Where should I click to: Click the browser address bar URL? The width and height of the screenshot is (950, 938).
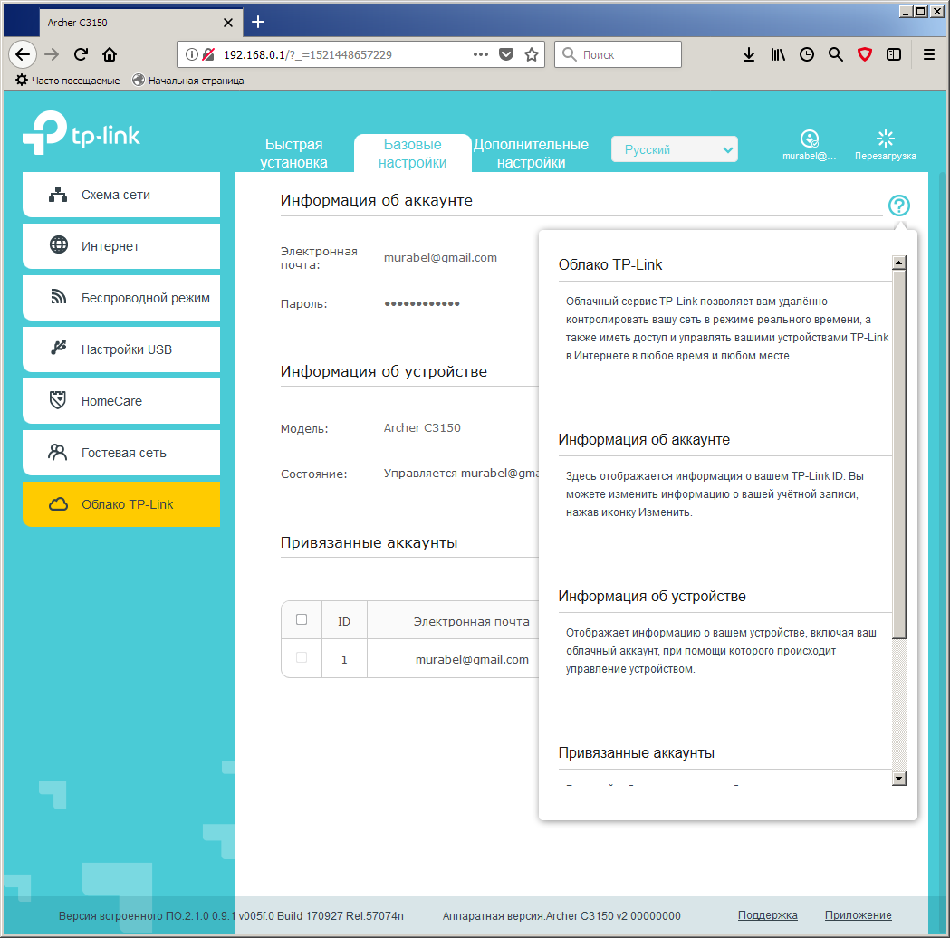[308, 54]
